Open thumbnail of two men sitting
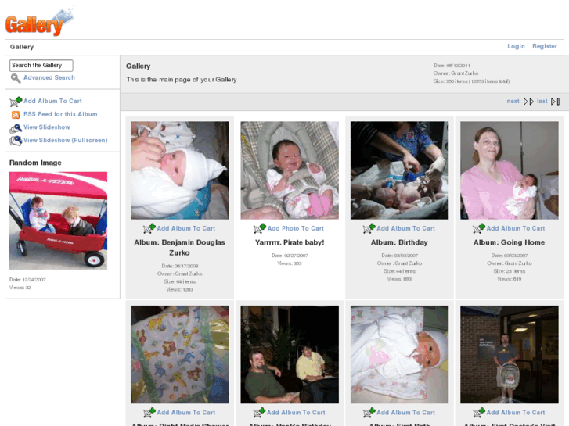This screenshot has width=569, height=426. tap(290, 355)
